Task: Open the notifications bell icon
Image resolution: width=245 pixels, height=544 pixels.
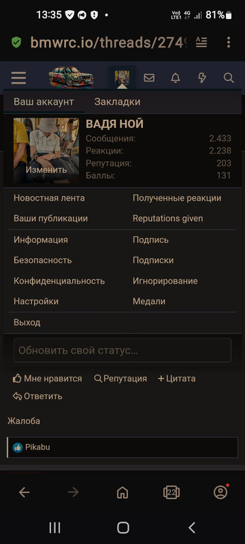Action: tap(176, 78)
